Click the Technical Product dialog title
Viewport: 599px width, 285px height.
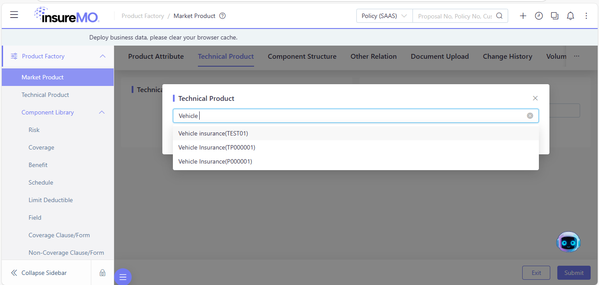(206, 98)
